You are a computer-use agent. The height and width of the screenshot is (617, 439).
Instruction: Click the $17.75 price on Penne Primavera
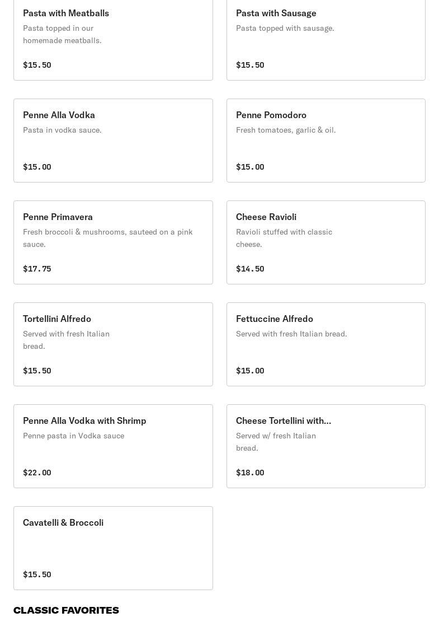tap(37, 269)
